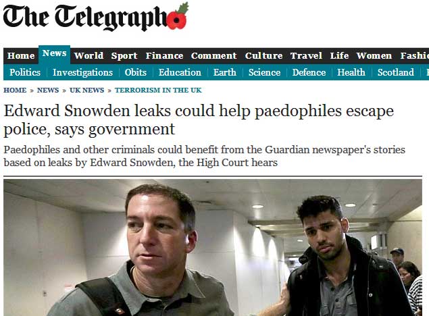Visit the Culture section
The image size is (429, 316).
263,56
